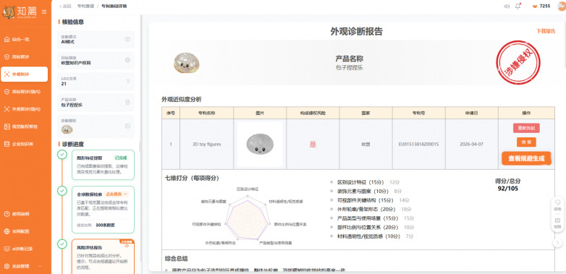Click the 诊断图形 product thumbnail

point(67,129)
